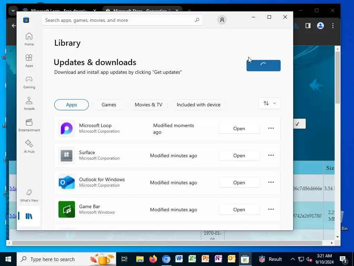
Task: Open more options for Outlook for Windows
Action: click(271, 182)
